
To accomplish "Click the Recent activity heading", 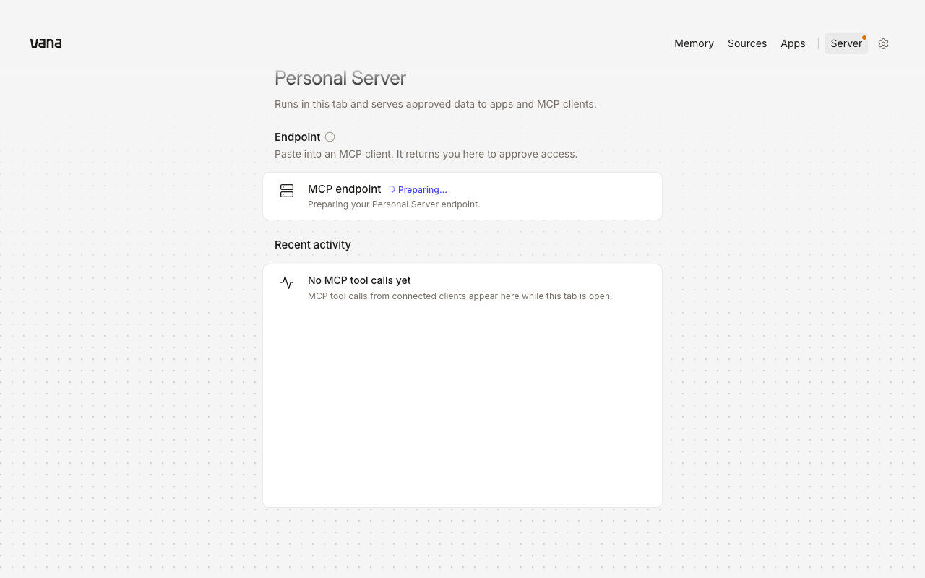I will 313,245.
